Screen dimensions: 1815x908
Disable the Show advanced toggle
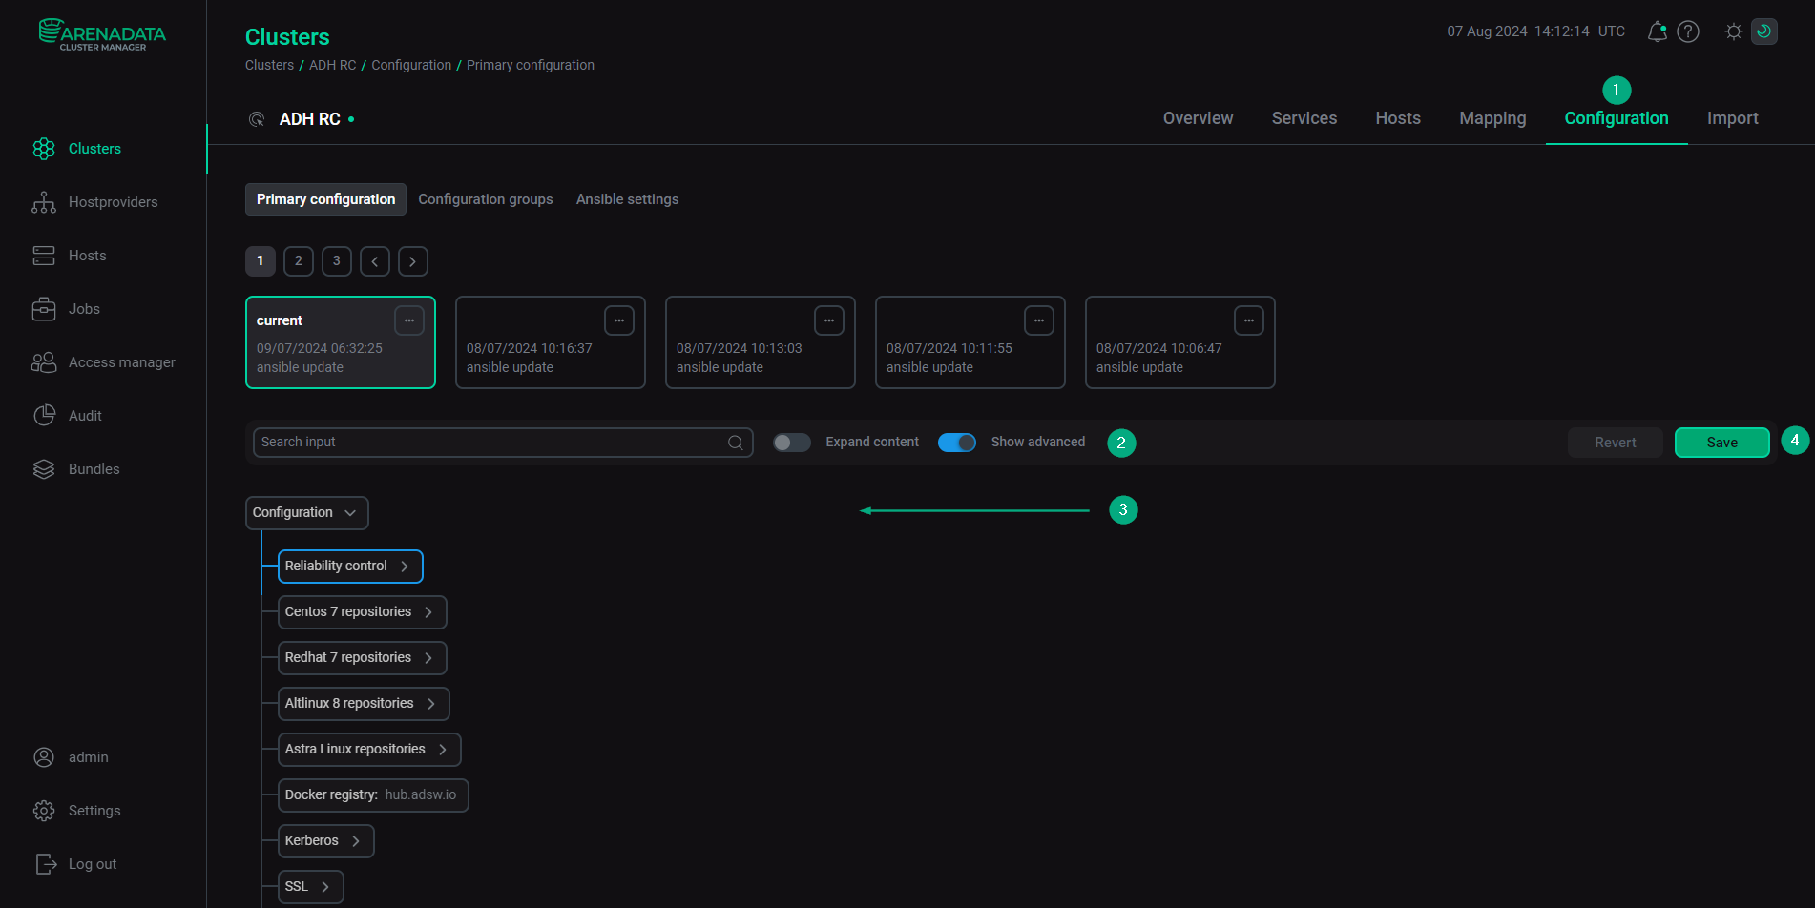pos(956,442)
